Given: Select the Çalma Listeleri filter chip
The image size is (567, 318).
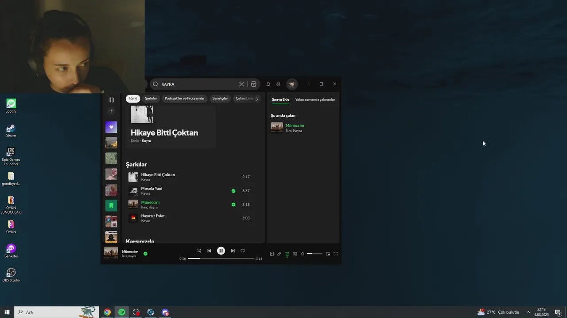Looking at the screenshot, I should (x=244, y=98).
